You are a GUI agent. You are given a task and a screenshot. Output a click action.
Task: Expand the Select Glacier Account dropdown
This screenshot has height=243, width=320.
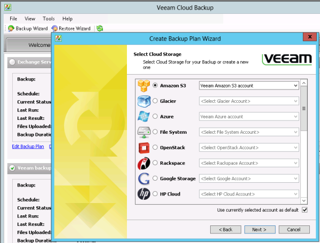(248, 101)
